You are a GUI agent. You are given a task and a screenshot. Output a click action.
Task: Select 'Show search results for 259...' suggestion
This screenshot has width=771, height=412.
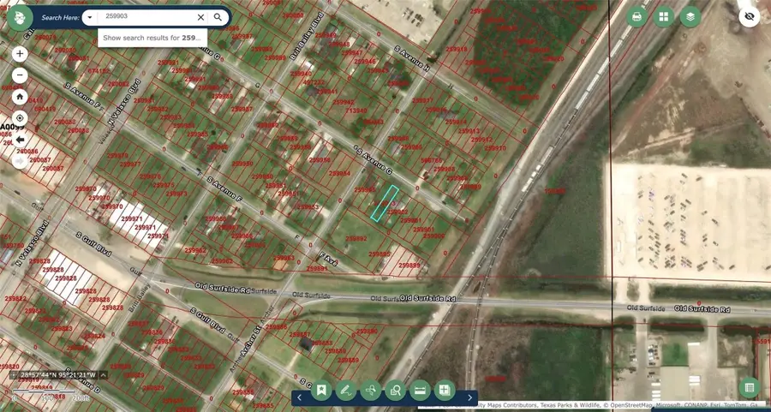click(x=152, y=38)
